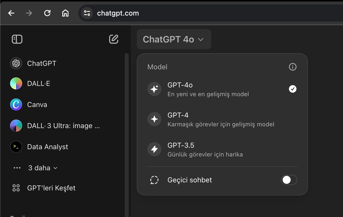Collapse the sidebar with the panel icon
This screenshot has width=343, height=217.
[x=17, y=39]
